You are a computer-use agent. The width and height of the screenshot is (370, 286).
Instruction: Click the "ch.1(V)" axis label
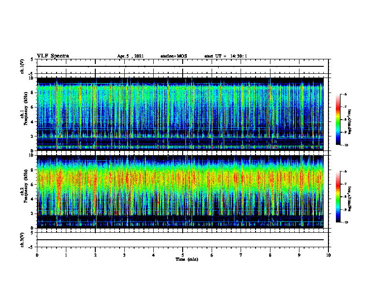(x=22, y=66)
